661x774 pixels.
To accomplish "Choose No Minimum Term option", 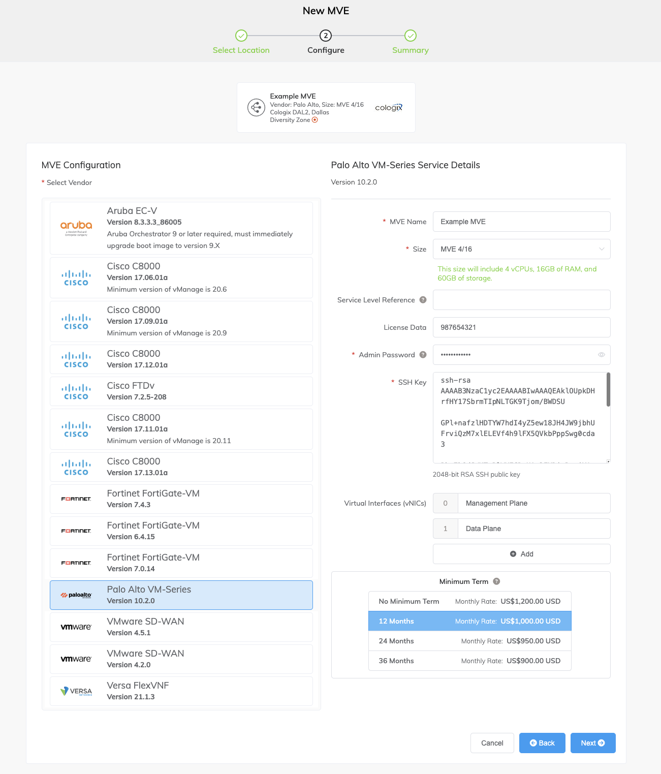I will tap(470, 601).
